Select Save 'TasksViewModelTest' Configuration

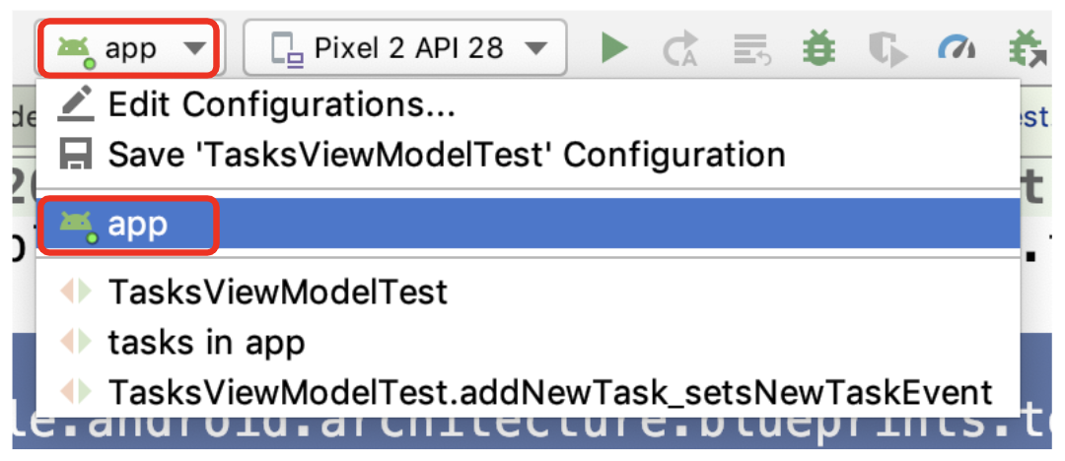pyautogui.click(x=446, y=155)
